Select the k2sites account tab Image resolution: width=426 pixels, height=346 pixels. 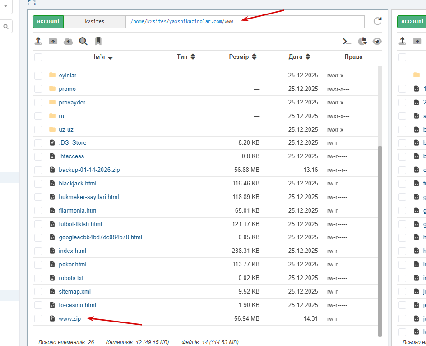click(95, 22)
